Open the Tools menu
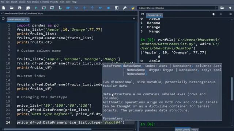Screen dimensions: 234x131 pos(62,2)
